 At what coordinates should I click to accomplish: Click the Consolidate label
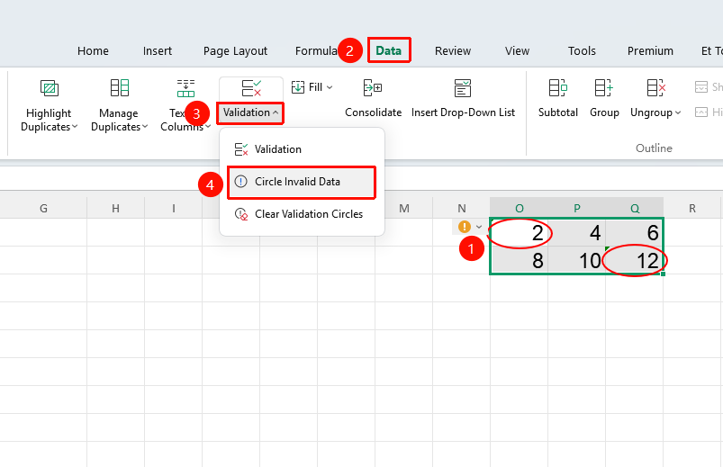tap(373, 112)
